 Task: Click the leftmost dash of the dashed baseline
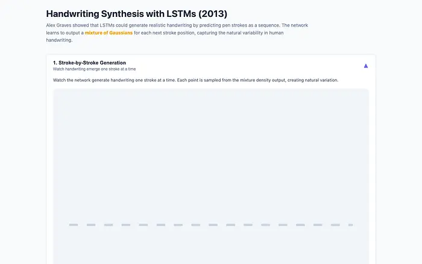pos(74,225)
